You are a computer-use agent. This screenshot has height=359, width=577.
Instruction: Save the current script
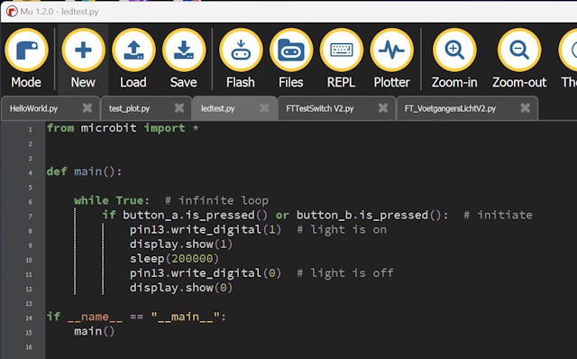183,58
